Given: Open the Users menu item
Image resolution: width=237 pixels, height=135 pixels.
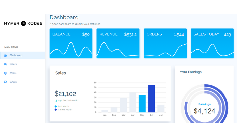Looking at the screenshot, I should click(x=13, y=64).
